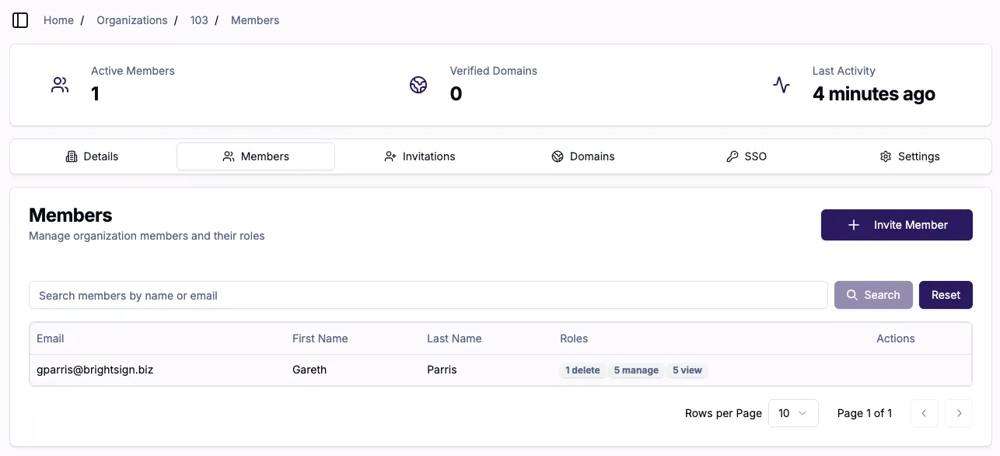
Task: Click the Last Activity pulse icon
Action: point(781,85)
